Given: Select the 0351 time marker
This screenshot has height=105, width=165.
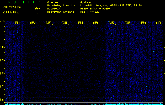Looking at the screenshot, I should pyautogui.click(x=17, y=23).
